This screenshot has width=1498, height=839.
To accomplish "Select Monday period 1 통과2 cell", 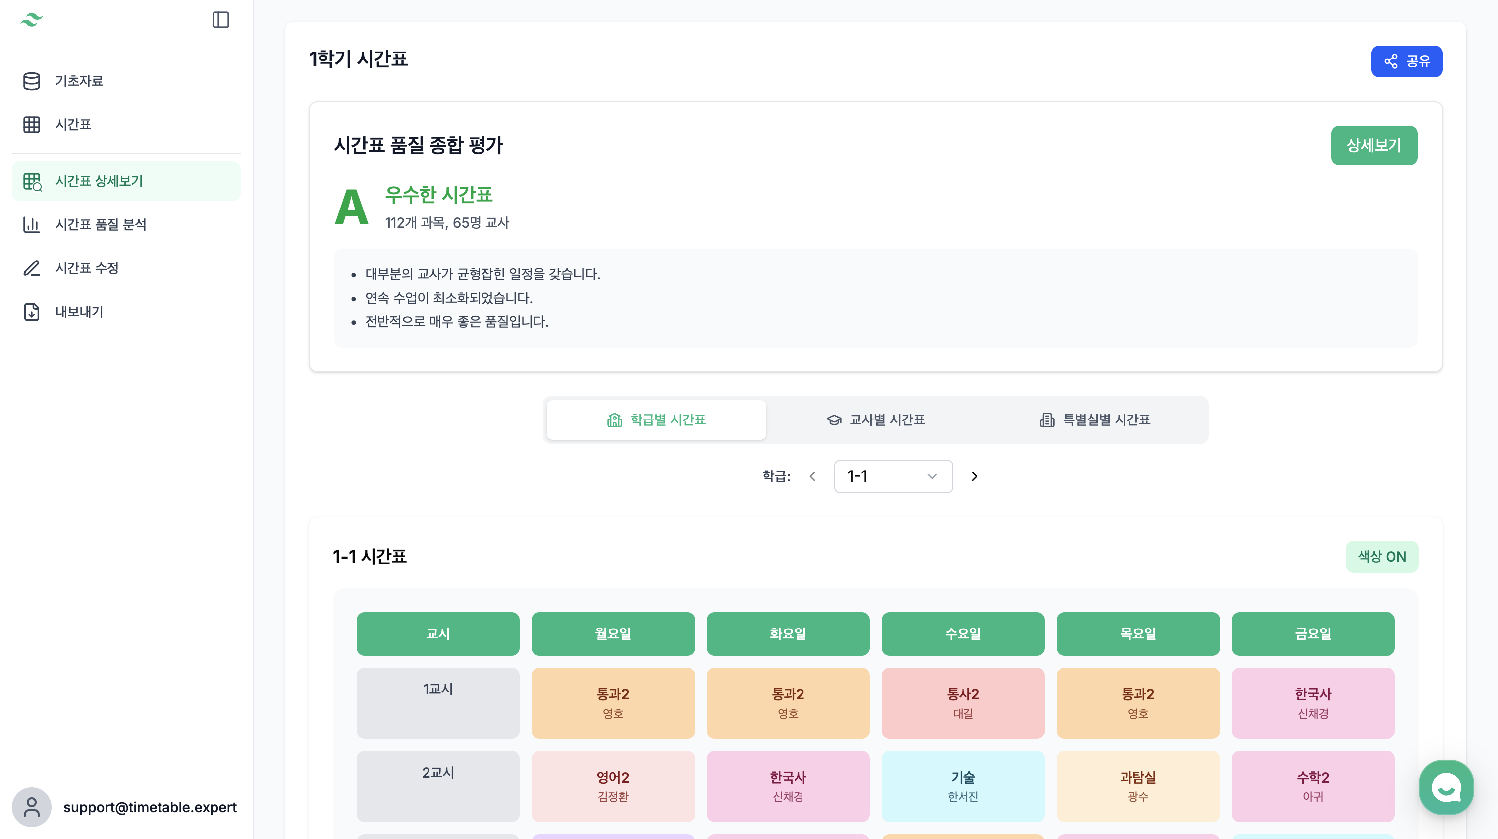I will click(612, 703).
